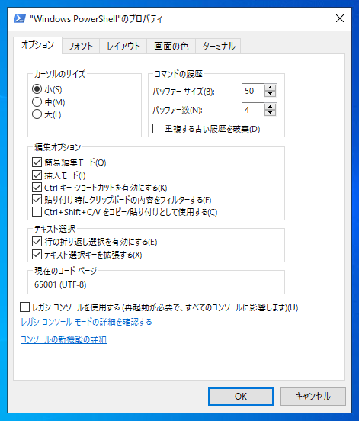Enable Ctrl+Shift+C/V copy paste checkbox
The height and width of the screenshot is (421, 359).
[x=37, y=212]
